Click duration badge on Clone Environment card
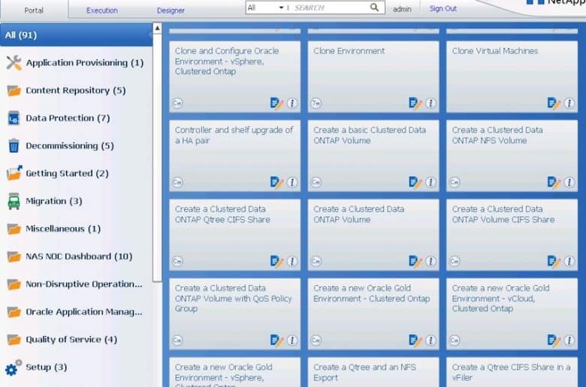This screenshot has width=586, height=387. [316, 103]
